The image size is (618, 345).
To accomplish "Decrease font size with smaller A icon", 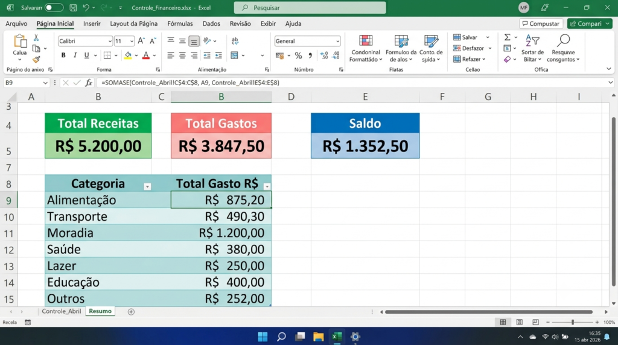I will (x=153, y=40).
